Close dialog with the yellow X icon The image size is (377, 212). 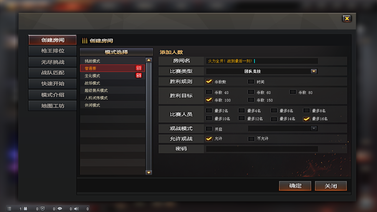tap(347, 19)
